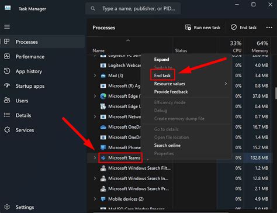The image size is (277, 213).
Task: Open the Users sidebar icon
Action: (x=7, y=100)
